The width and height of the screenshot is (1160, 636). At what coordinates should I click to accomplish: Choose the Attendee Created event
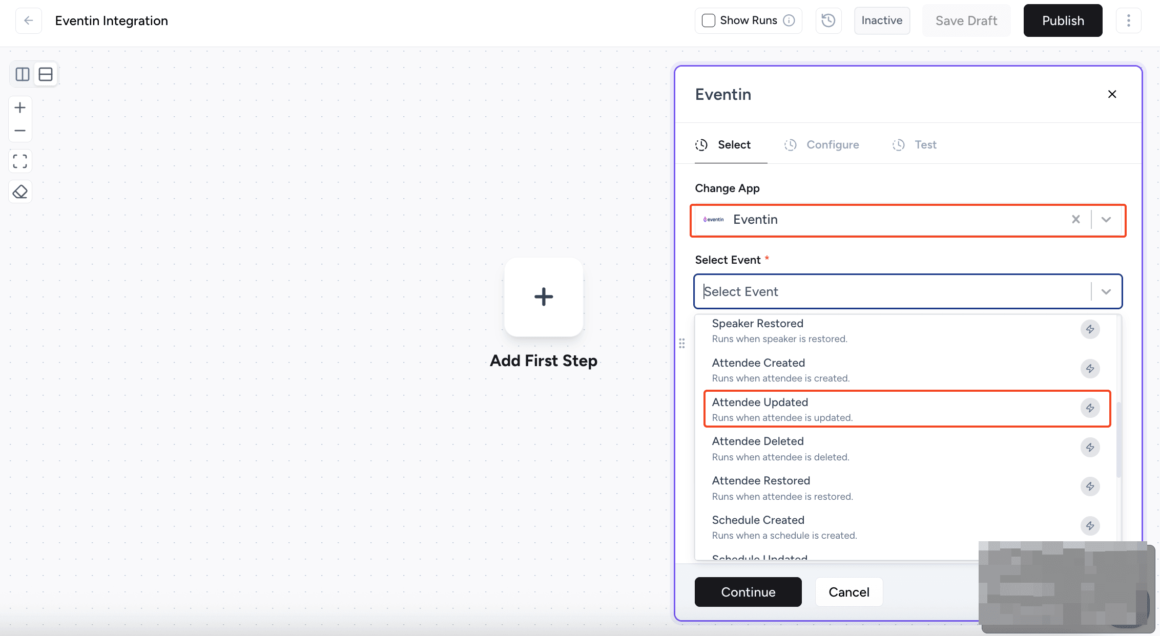[907, 370]
